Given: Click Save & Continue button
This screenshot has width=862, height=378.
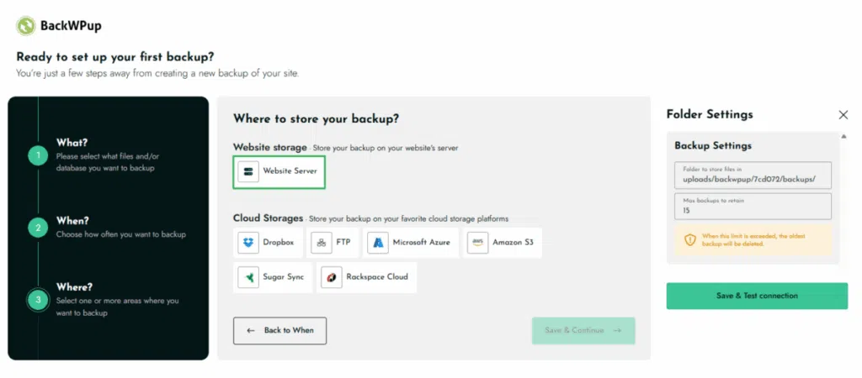Looking at the screenshot, I should coord(583,331).
